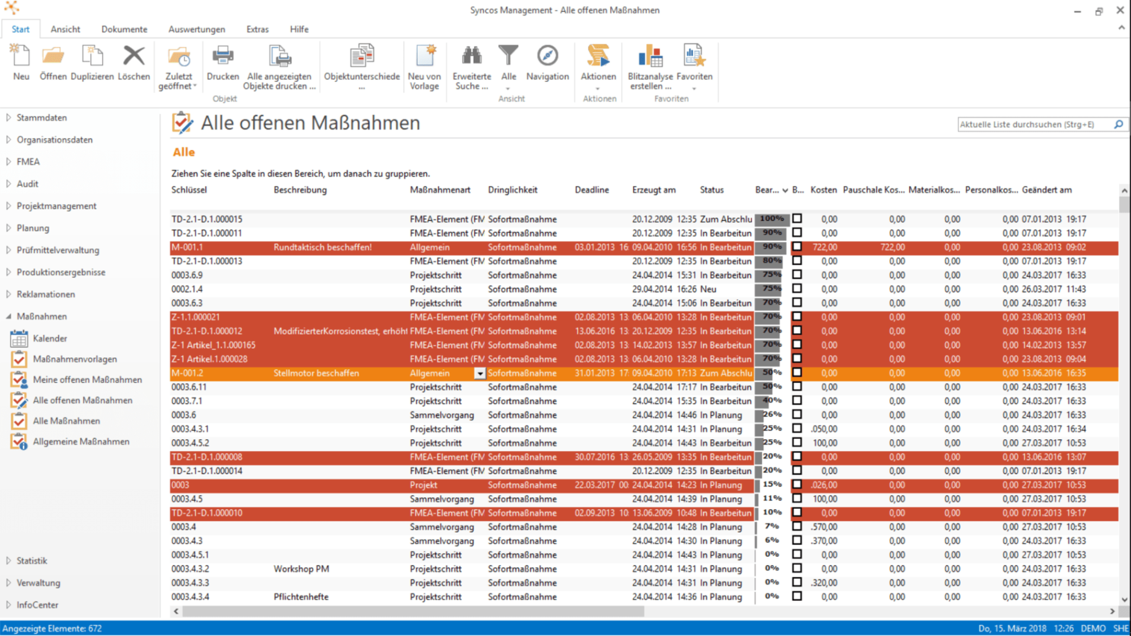Collapse the Maßnahmen tree node

pos(8,317)
